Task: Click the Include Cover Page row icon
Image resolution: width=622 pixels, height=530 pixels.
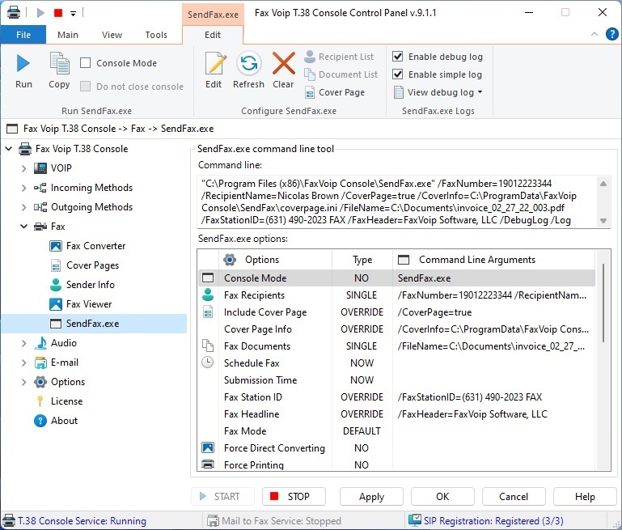Action: pos(208,312)
